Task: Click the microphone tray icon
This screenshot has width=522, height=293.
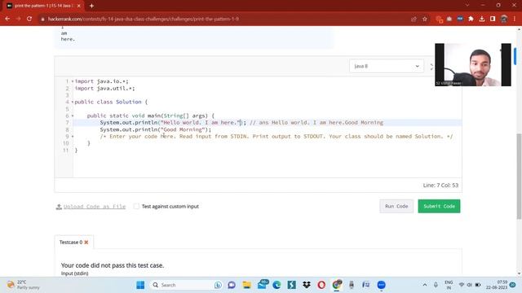Action: [436, 285]
